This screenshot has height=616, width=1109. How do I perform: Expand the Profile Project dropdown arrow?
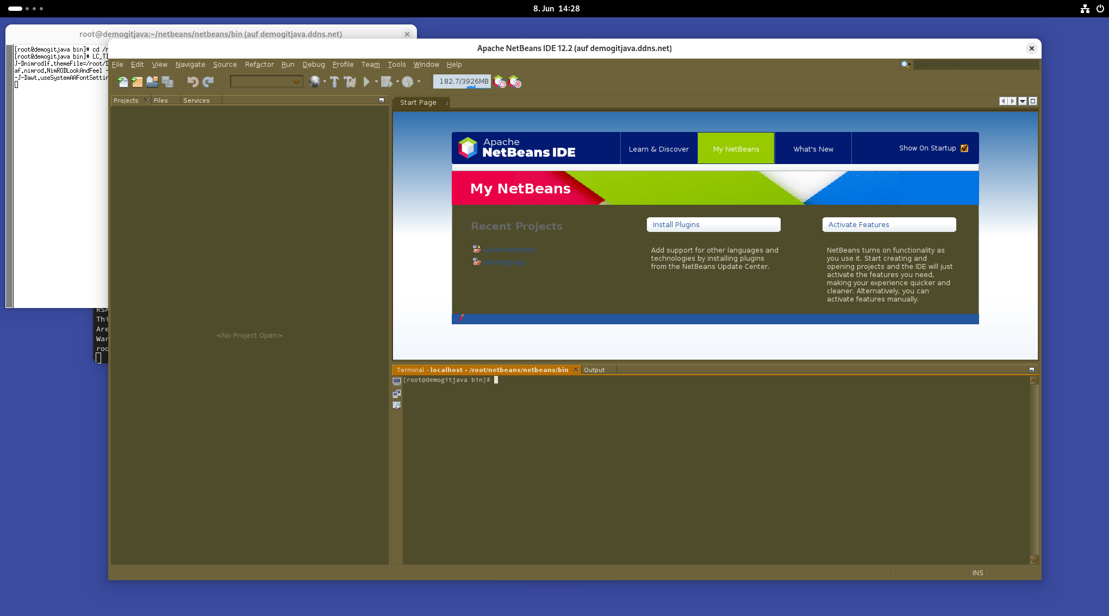click(419, 82)
